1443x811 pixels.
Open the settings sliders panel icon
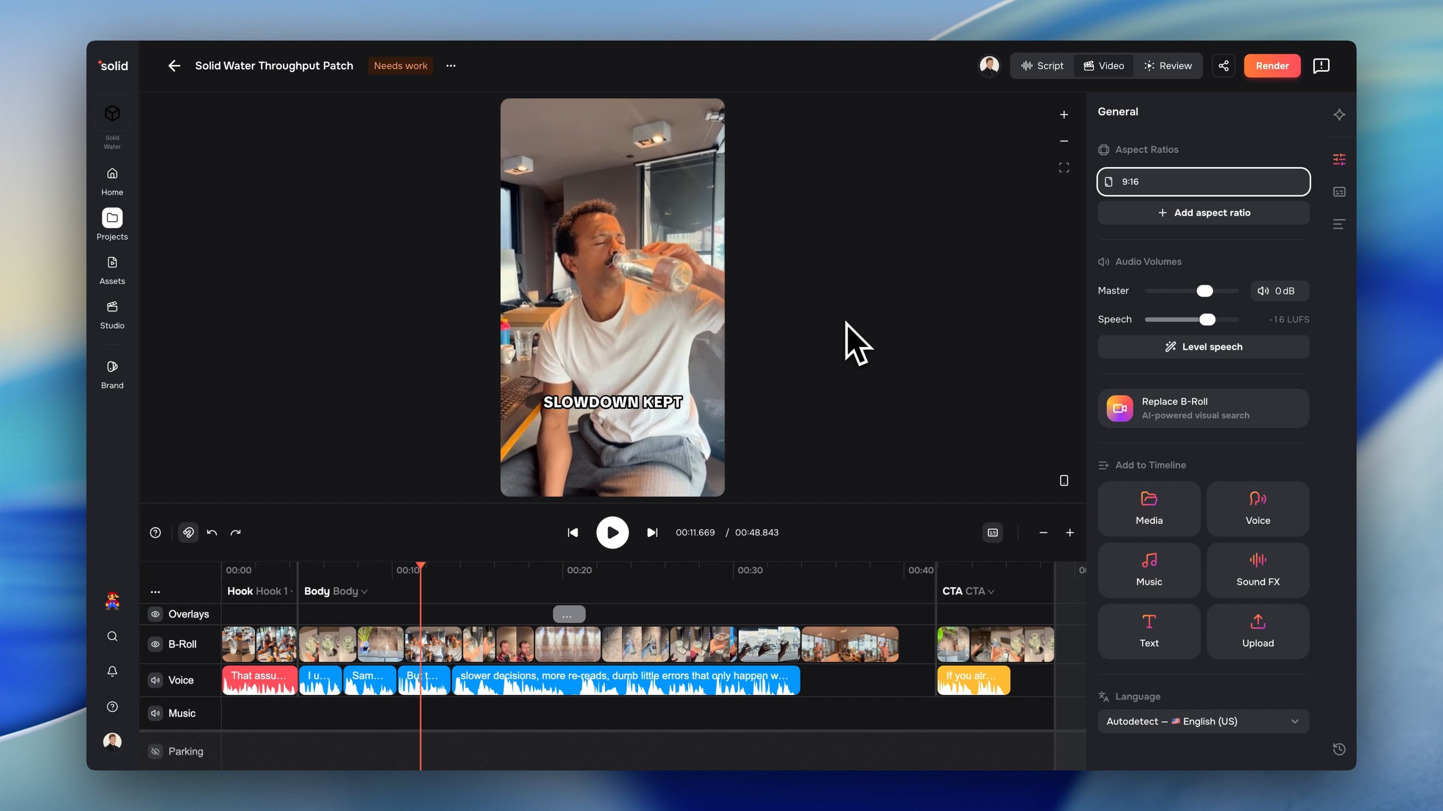[1339, 160]
